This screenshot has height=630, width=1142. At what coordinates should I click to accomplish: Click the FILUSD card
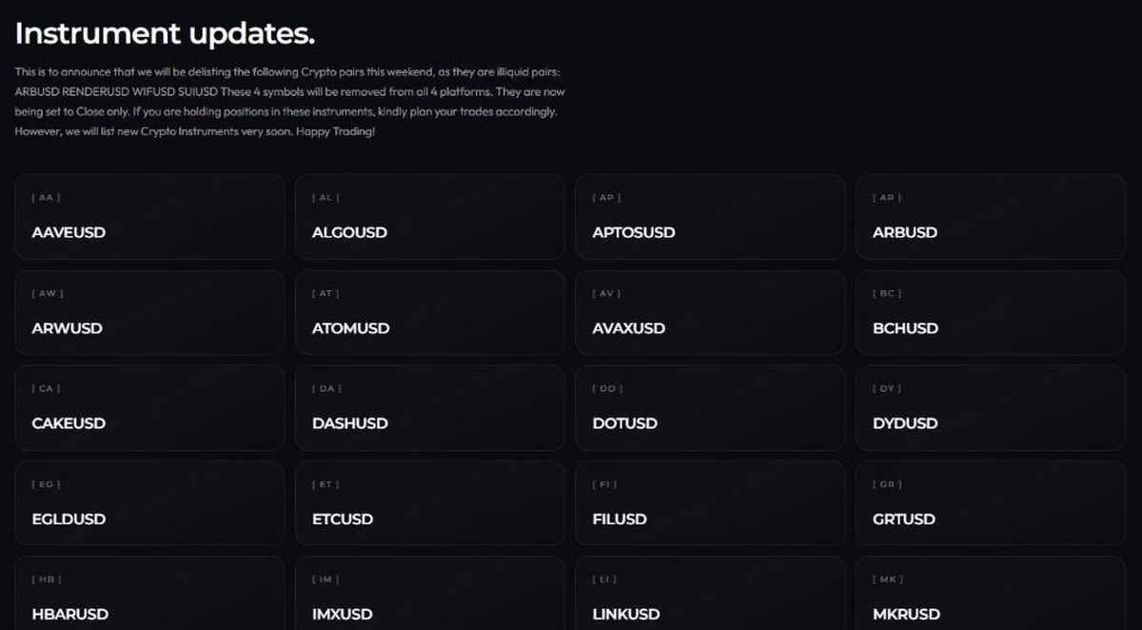pos(710,503)
